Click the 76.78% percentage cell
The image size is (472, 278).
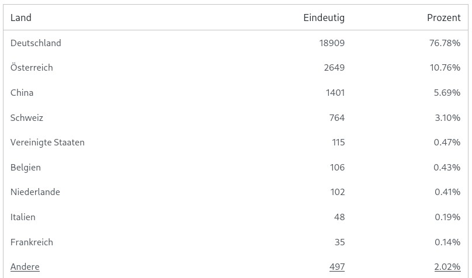click(445, 43)
